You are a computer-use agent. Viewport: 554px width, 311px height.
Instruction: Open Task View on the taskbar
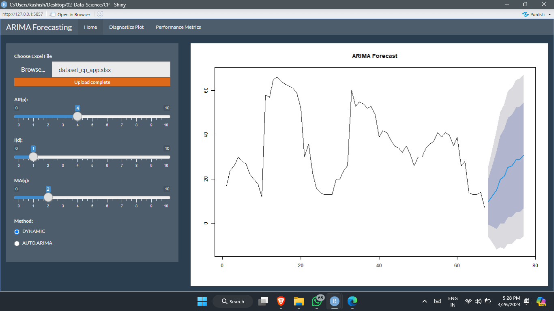point(264,301)
